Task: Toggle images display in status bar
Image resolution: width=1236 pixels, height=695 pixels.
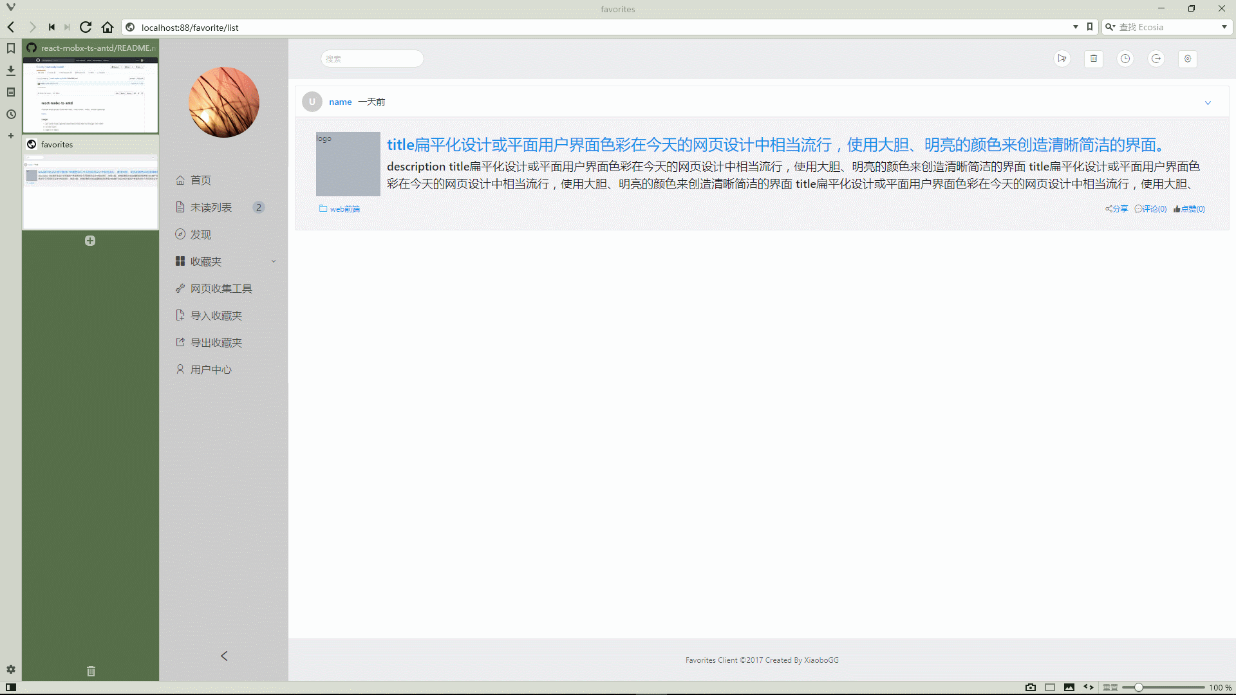Action: [1069, 687]
